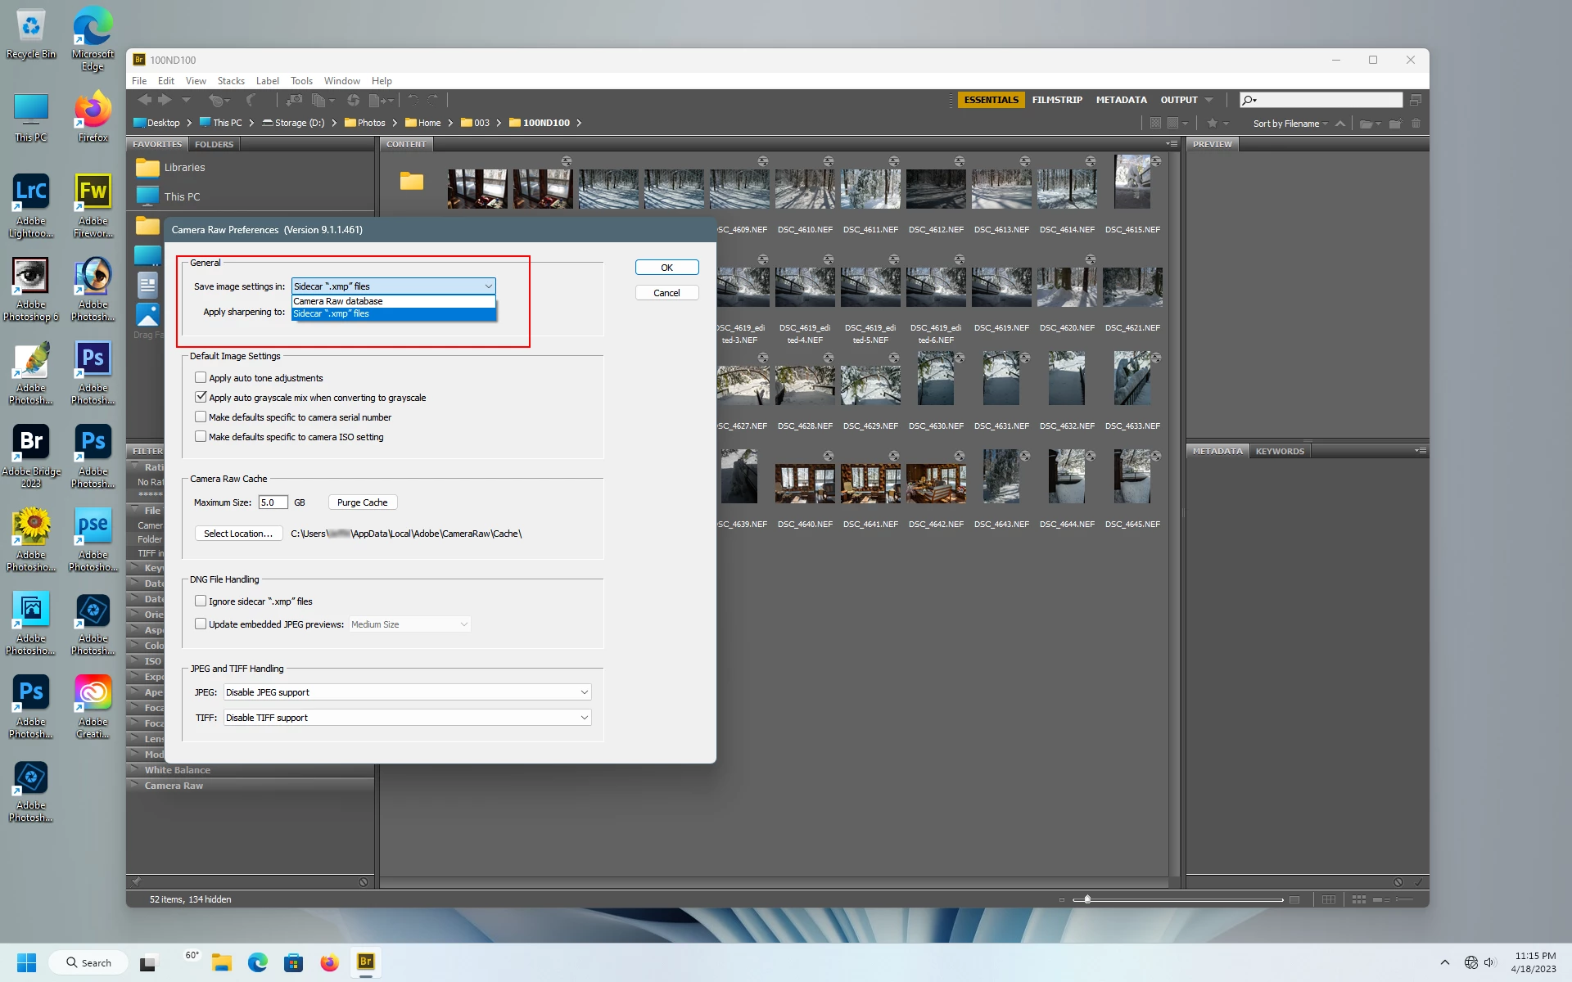Click the trash delete item icon
This screenshot has width=1572, height=982.
1416,124
